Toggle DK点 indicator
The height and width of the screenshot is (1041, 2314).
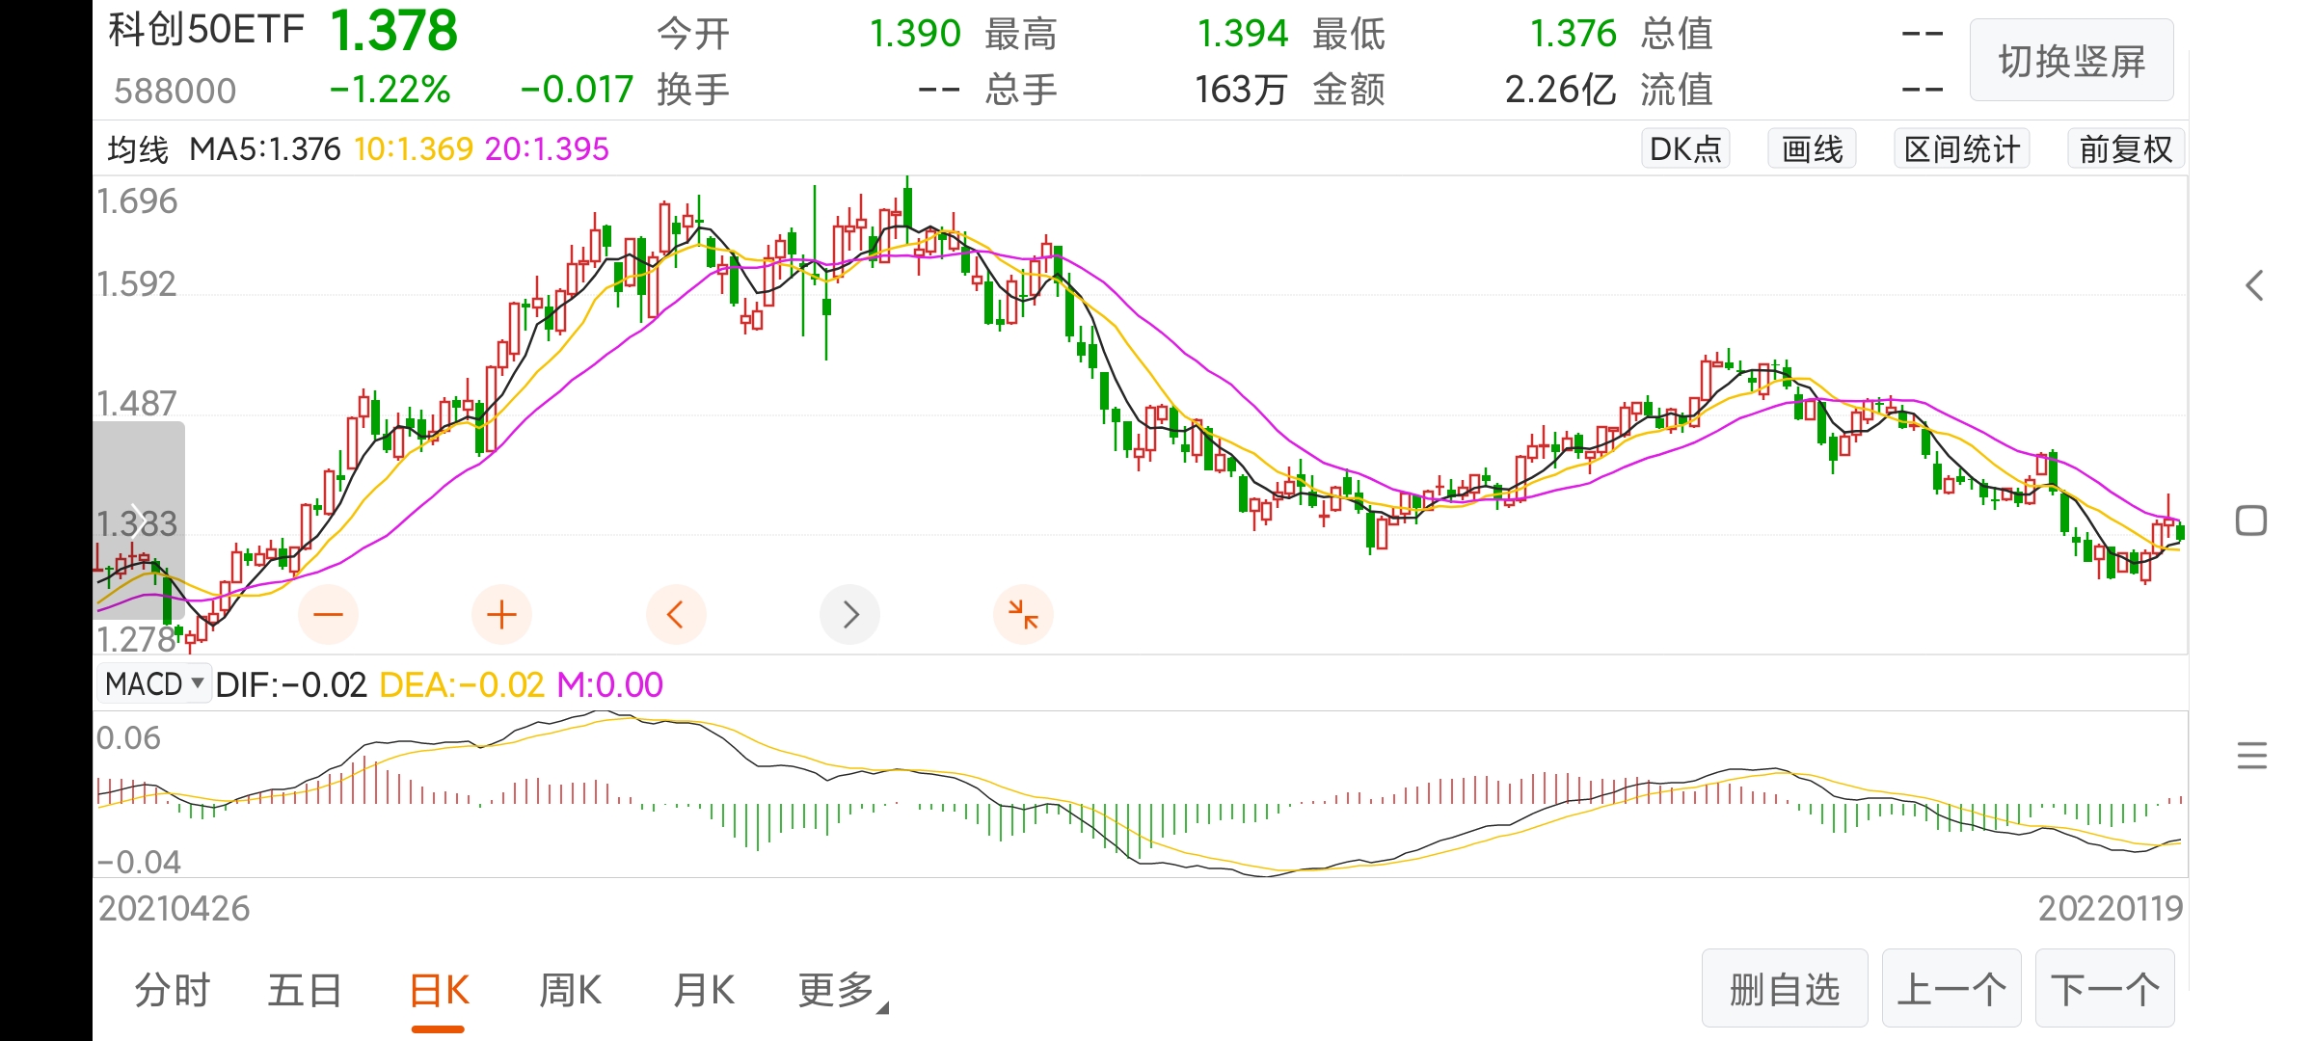pyautogui.click(x=1685, y=149)
